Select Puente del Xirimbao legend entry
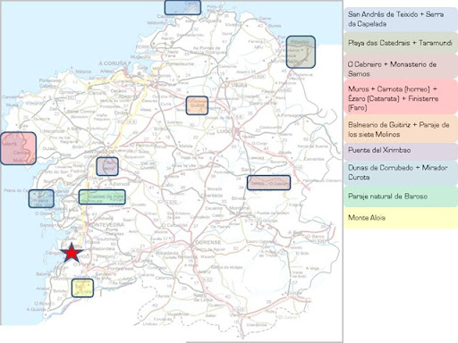The image size is (458, 343). (401, 151)
